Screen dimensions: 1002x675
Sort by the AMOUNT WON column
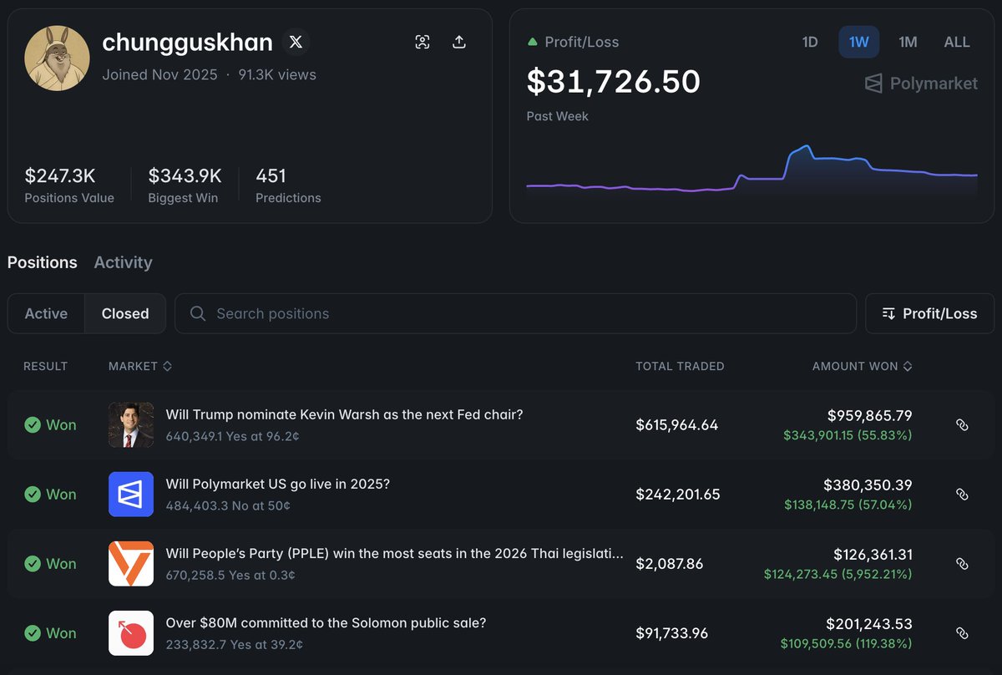click(x=863, y=366)
